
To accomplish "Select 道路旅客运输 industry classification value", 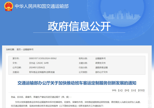I will 101,67.
